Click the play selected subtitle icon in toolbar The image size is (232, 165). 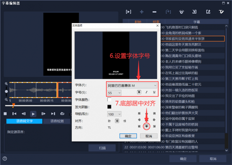pos(128,12)
